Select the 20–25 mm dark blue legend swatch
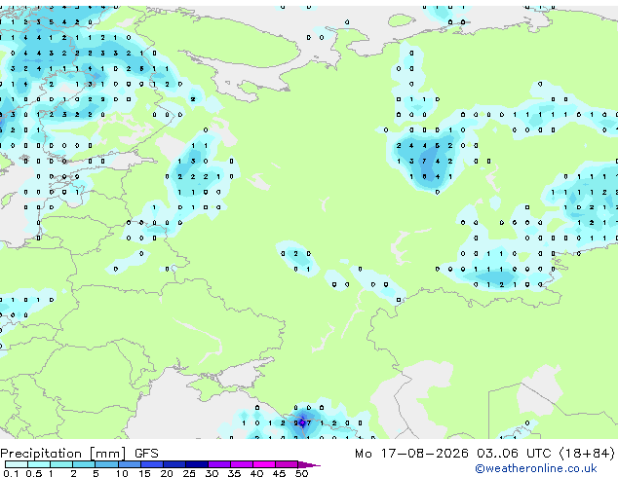Image resolution: width=618 pixels, height=477 pixels. (x=174, y=464)
